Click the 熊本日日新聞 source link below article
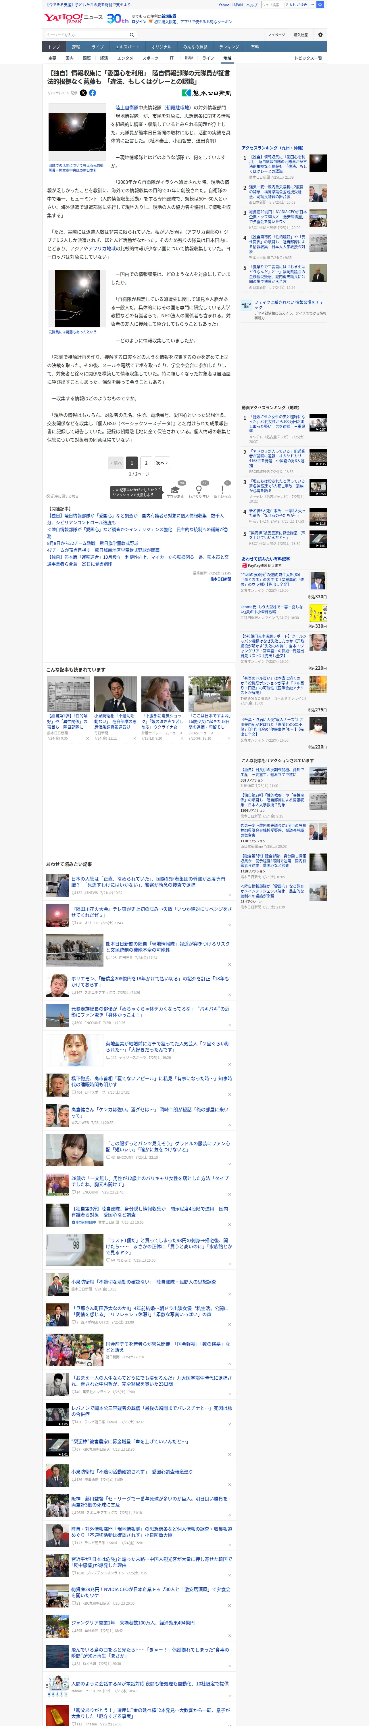369x1726 pixels. point(220,579)
